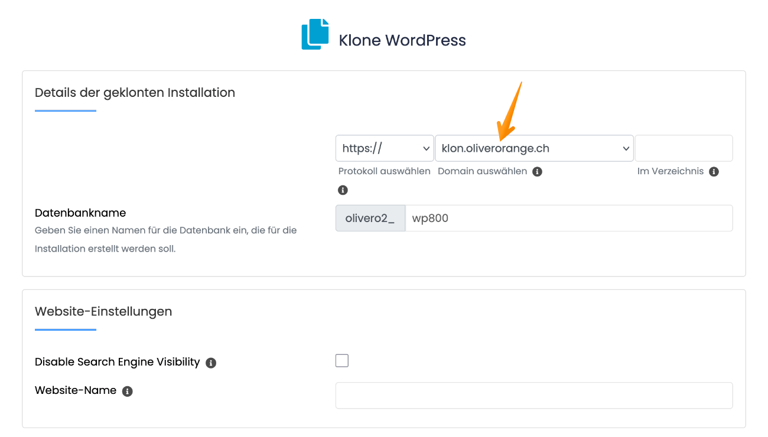Click the olivero2_ database prefix box

370,218
